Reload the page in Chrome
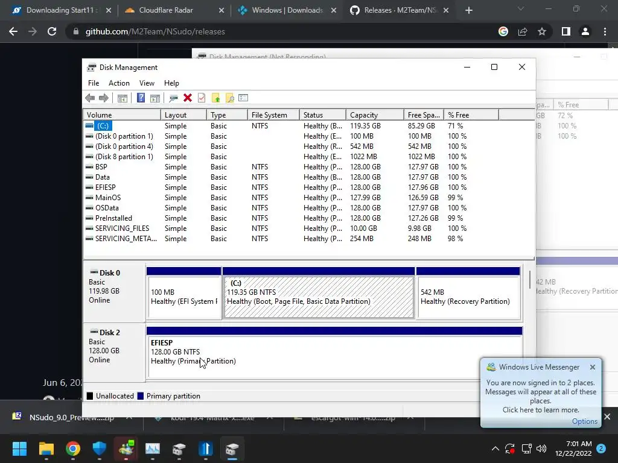Viewport: 618px width, 463px height. (x=52, y=31)
